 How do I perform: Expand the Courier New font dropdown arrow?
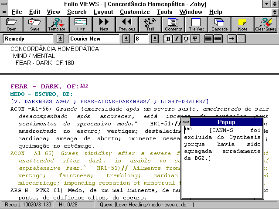tap(126, 39)
